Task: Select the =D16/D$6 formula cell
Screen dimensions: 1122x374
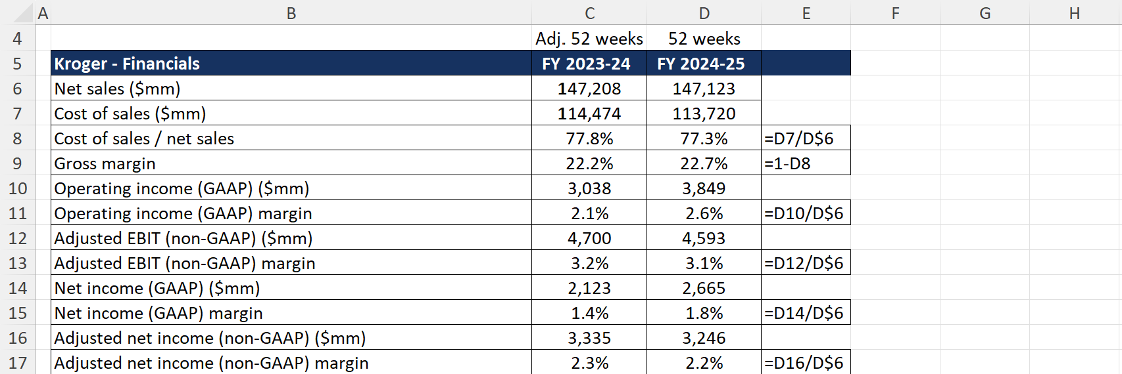Action: point(806,363)
